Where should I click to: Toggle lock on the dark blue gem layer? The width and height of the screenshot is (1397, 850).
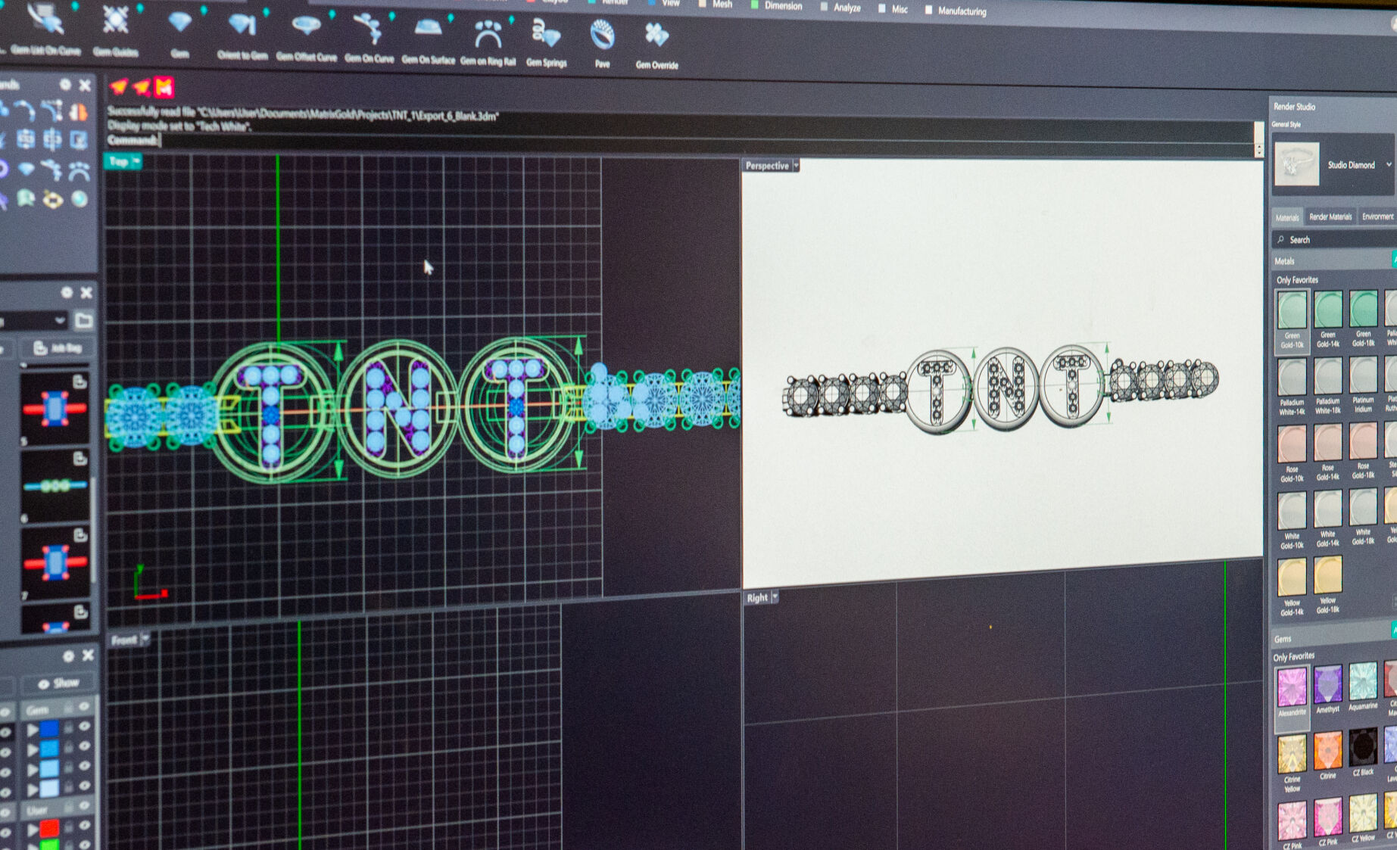tap(68, 727)
